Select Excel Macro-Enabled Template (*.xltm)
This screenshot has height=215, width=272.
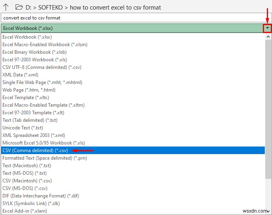click(133, 105)
